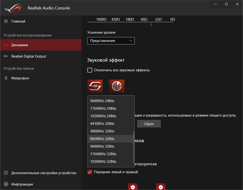Viewport: 243px width, 190px height.
Task: Click the Устройства записи label
Action: coord(19,69)
